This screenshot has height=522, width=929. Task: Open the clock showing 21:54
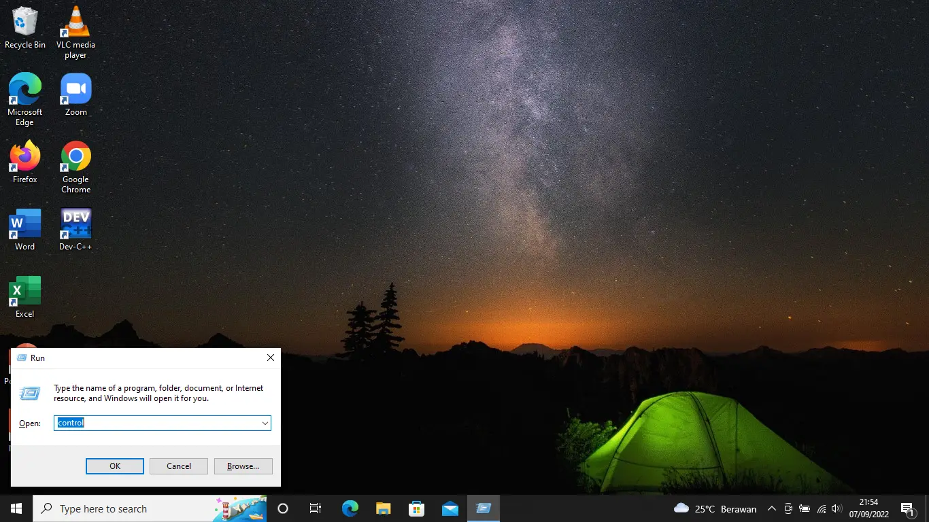point(868,508)
